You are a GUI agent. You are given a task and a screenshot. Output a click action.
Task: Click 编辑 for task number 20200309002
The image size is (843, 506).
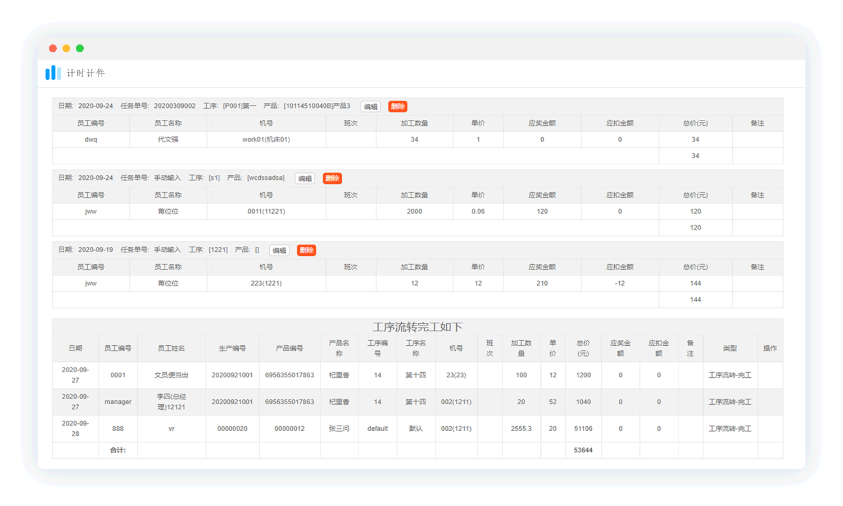pyautogui.click(x=370, y=107)
